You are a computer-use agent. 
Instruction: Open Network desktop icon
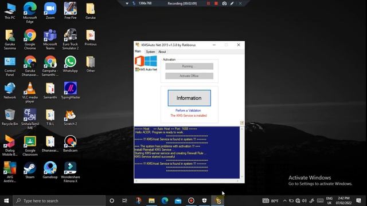pos(10,90)
